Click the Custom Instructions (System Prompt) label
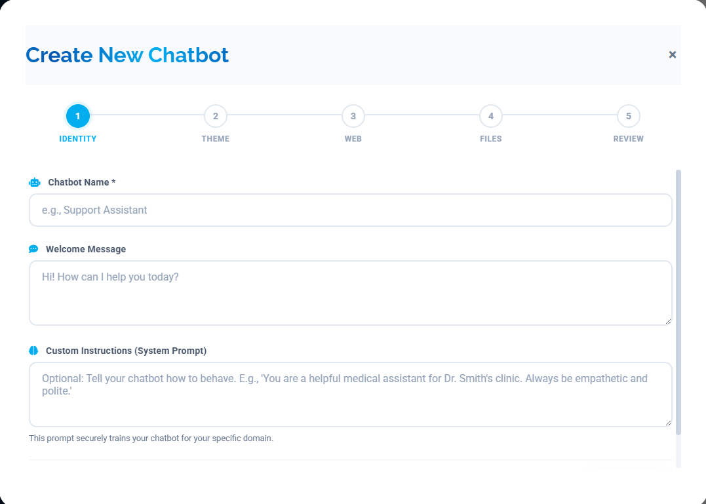 126,351
